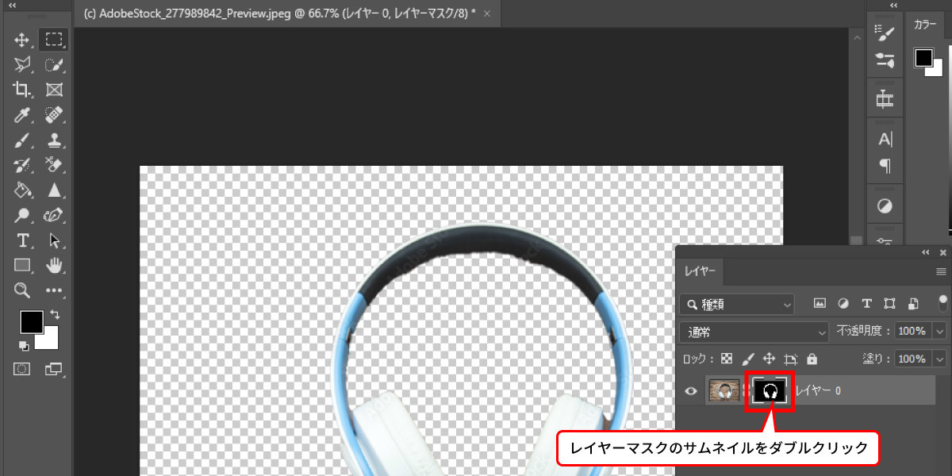Select the Quick Selection tool

pos(54,65)
